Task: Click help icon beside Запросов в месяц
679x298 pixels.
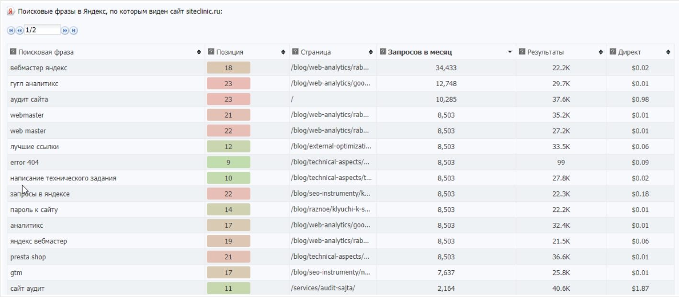Action: [383, 52]
